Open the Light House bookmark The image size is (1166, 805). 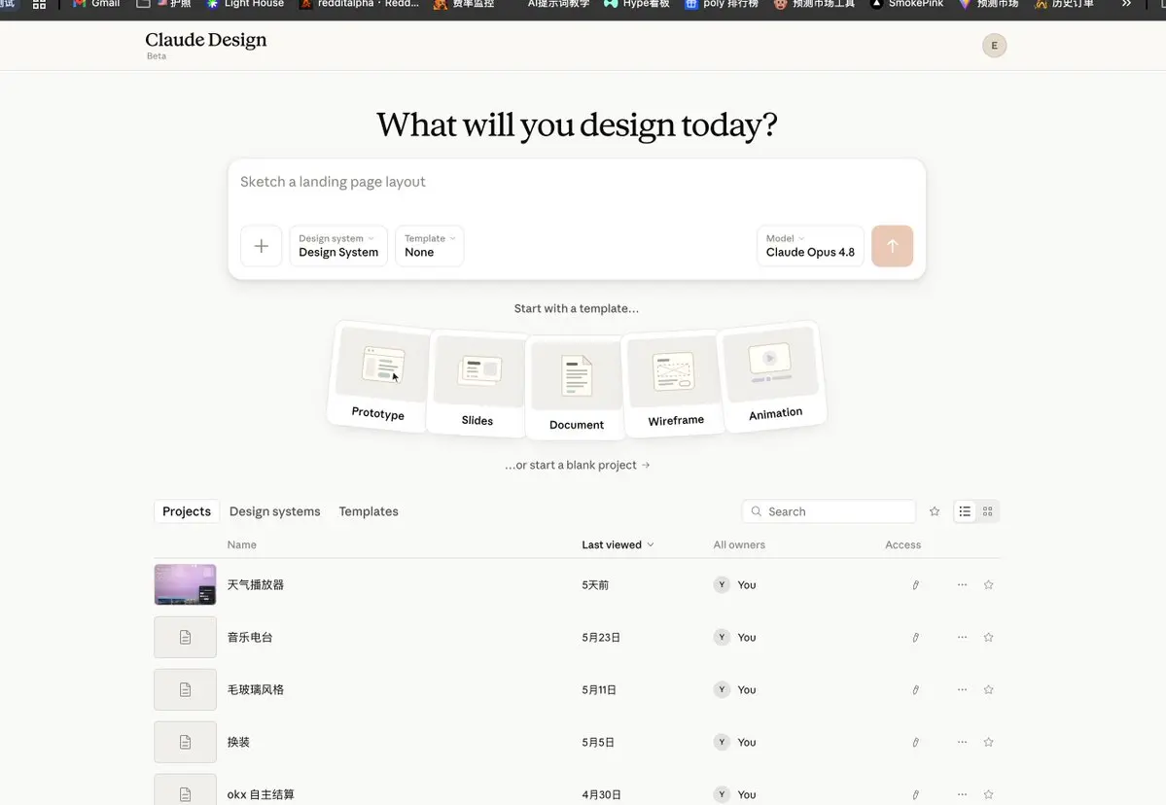(x=245, y=4)
